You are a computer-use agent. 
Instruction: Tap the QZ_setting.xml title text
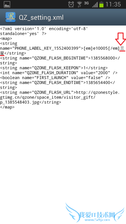[41, 18]
